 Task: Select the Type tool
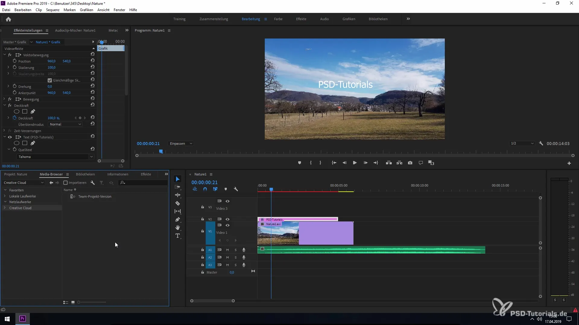tap(178, 236)
